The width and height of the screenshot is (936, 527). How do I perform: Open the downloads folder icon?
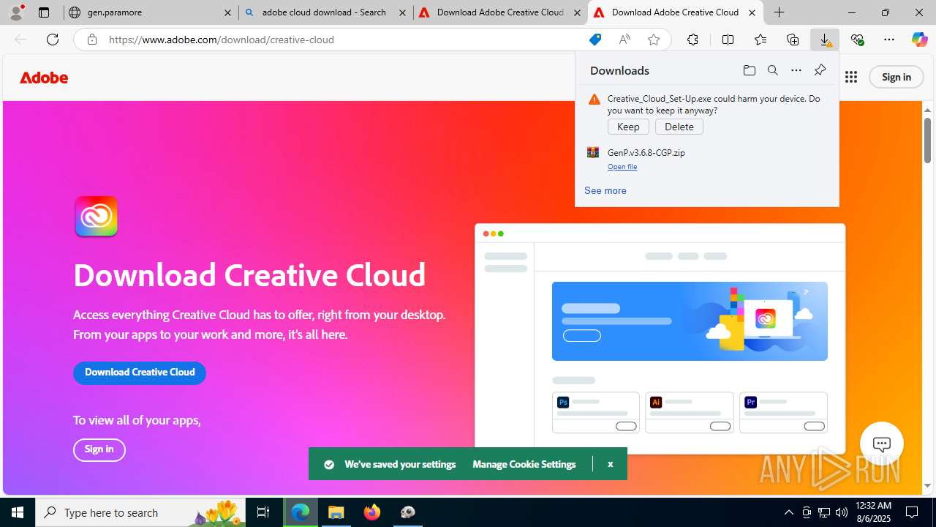tap(749, 70)
